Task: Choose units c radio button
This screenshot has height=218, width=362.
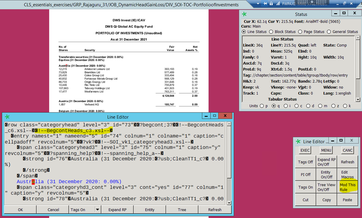Action: (x=297, y=106)
